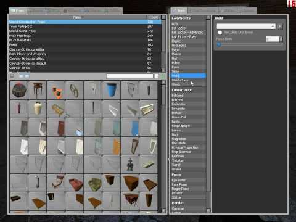Select the Hydraulics constraint tool
The width and height of the screenshot is (296, 222).
coord(188,45)
